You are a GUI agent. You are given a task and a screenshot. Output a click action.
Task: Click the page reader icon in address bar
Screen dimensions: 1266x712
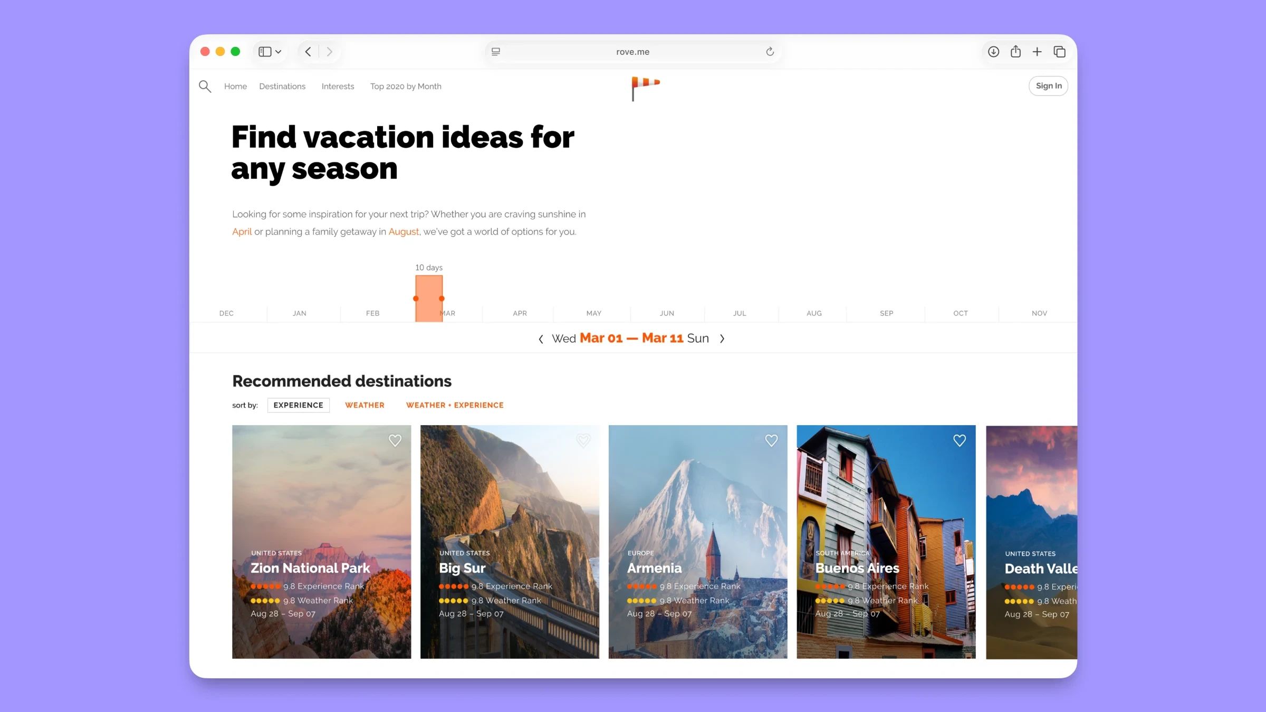496,52
